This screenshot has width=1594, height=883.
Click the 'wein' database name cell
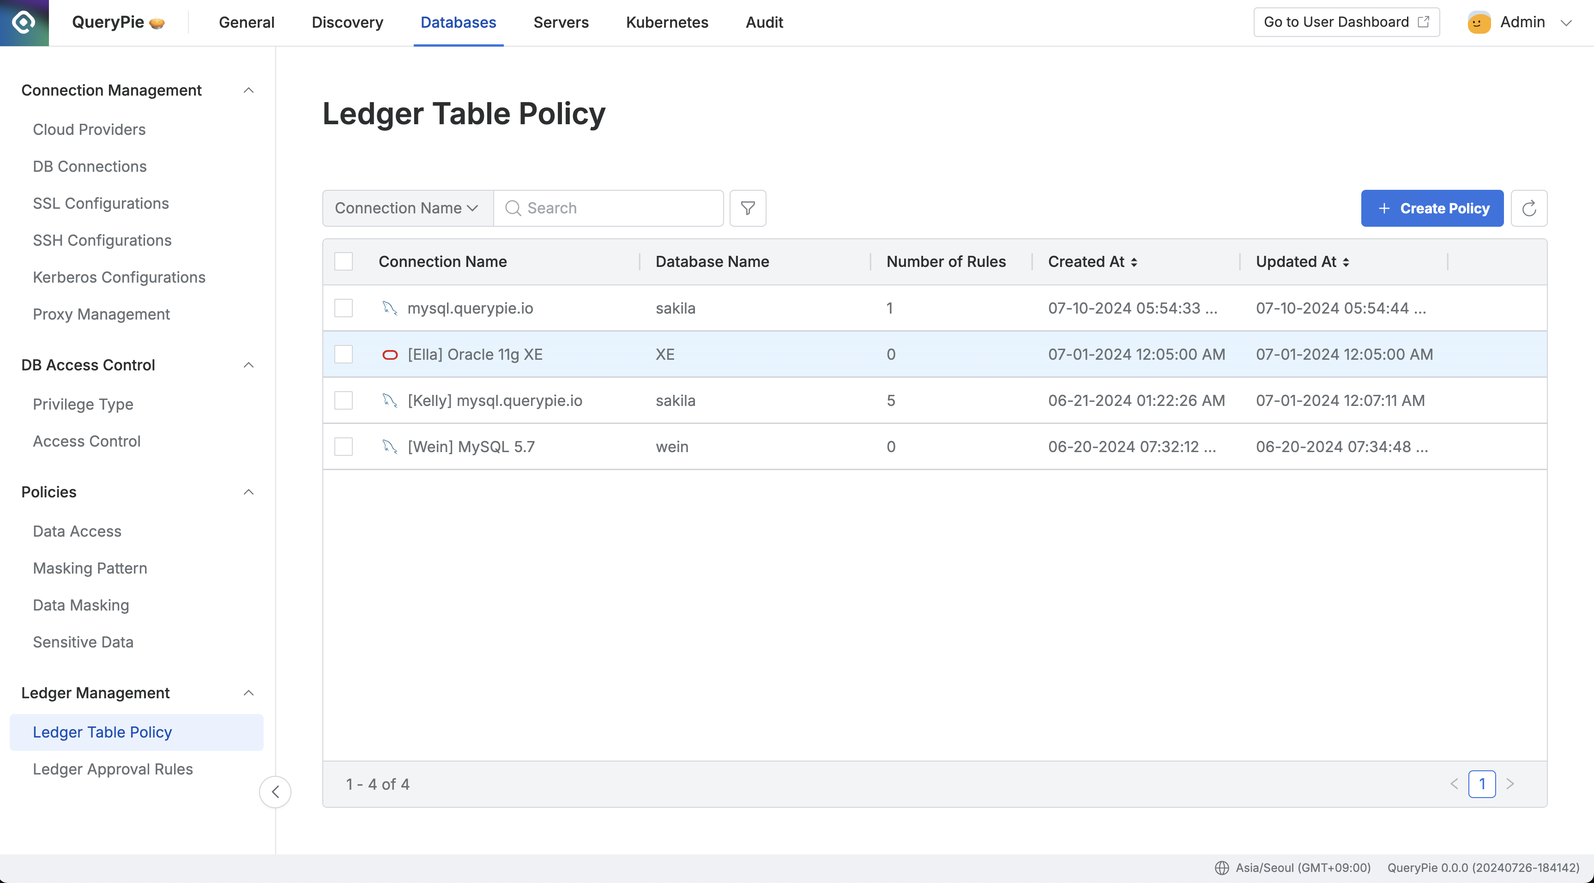pos(672,447)
